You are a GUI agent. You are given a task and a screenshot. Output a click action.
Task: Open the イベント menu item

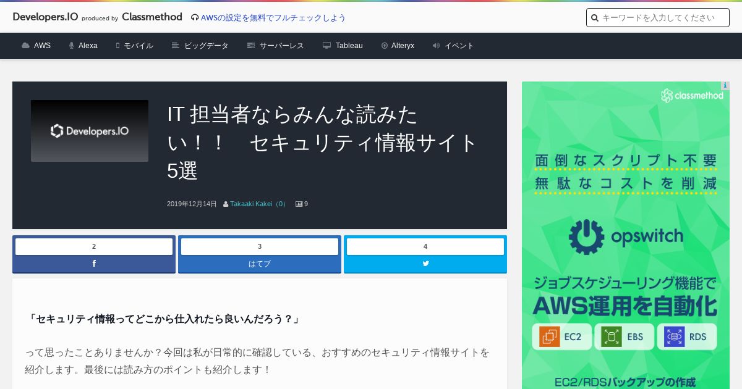pos(459,46)
